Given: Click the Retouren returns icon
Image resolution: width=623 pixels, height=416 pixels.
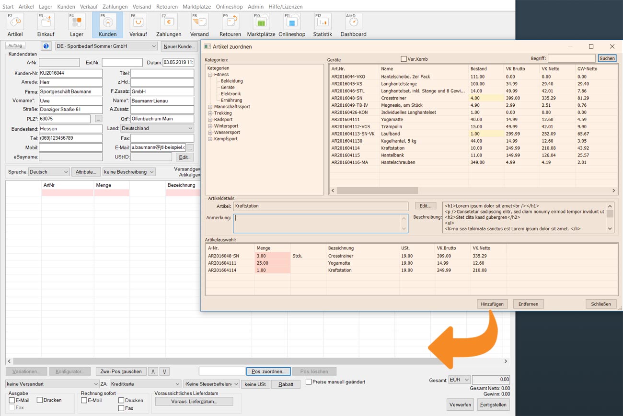Looking at the screenshot, I should [230, 22].
